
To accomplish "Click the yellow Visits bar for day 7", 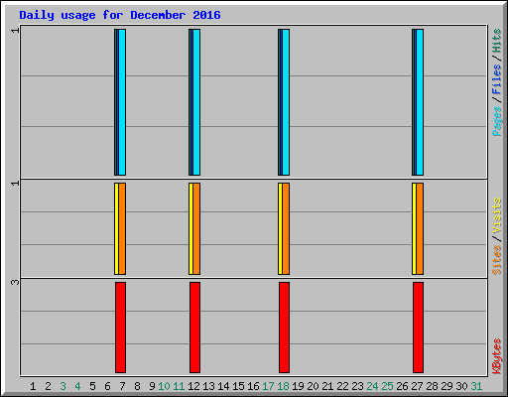I will click(116, 228).
